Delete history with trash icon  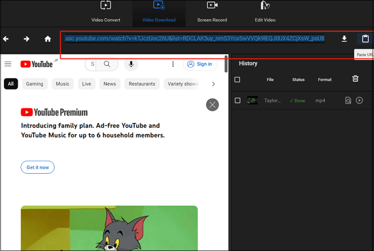(x=356, y=79)
